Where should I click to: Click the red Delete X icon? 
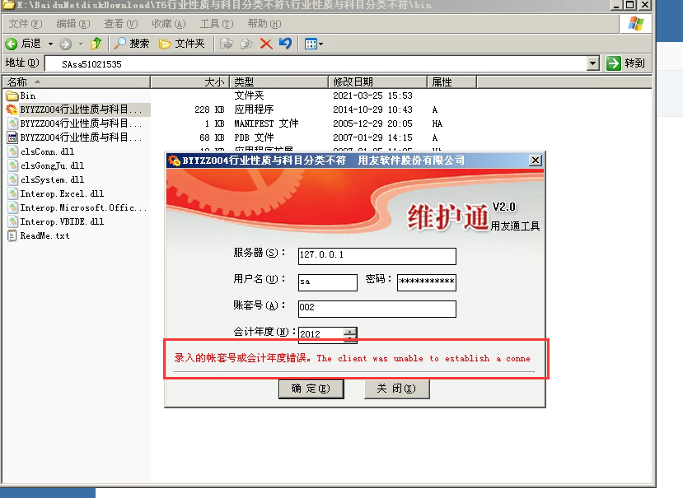(x=266, y=44)
